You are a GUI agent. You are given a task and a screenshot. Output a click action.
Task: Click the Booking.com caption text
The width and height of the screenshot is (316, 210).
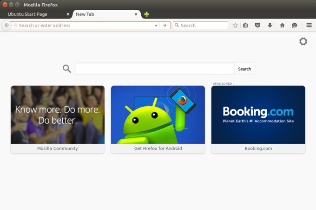(258, 148)
